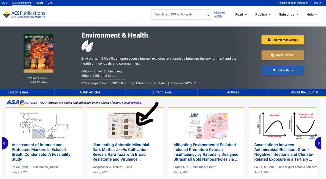Click author line Jacquelinne J. Acuña
The image size is (326, 179).
point(114,167)
